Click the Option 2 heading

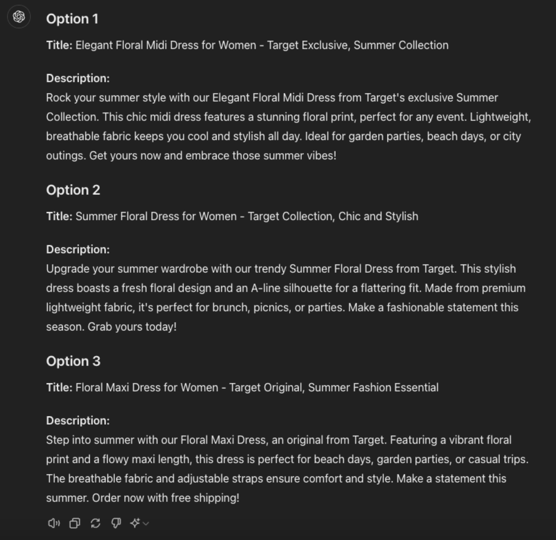coord(73,190)
